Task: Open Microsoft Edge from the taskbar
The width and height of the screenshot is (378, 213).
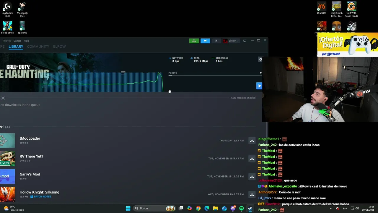Action: [x=207, y=208]
